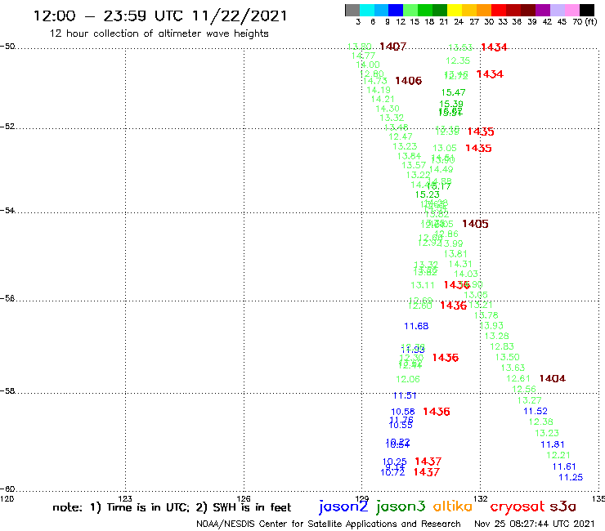
Task: Click the '(ft)' unit label in legend
Action: (591, 21)
